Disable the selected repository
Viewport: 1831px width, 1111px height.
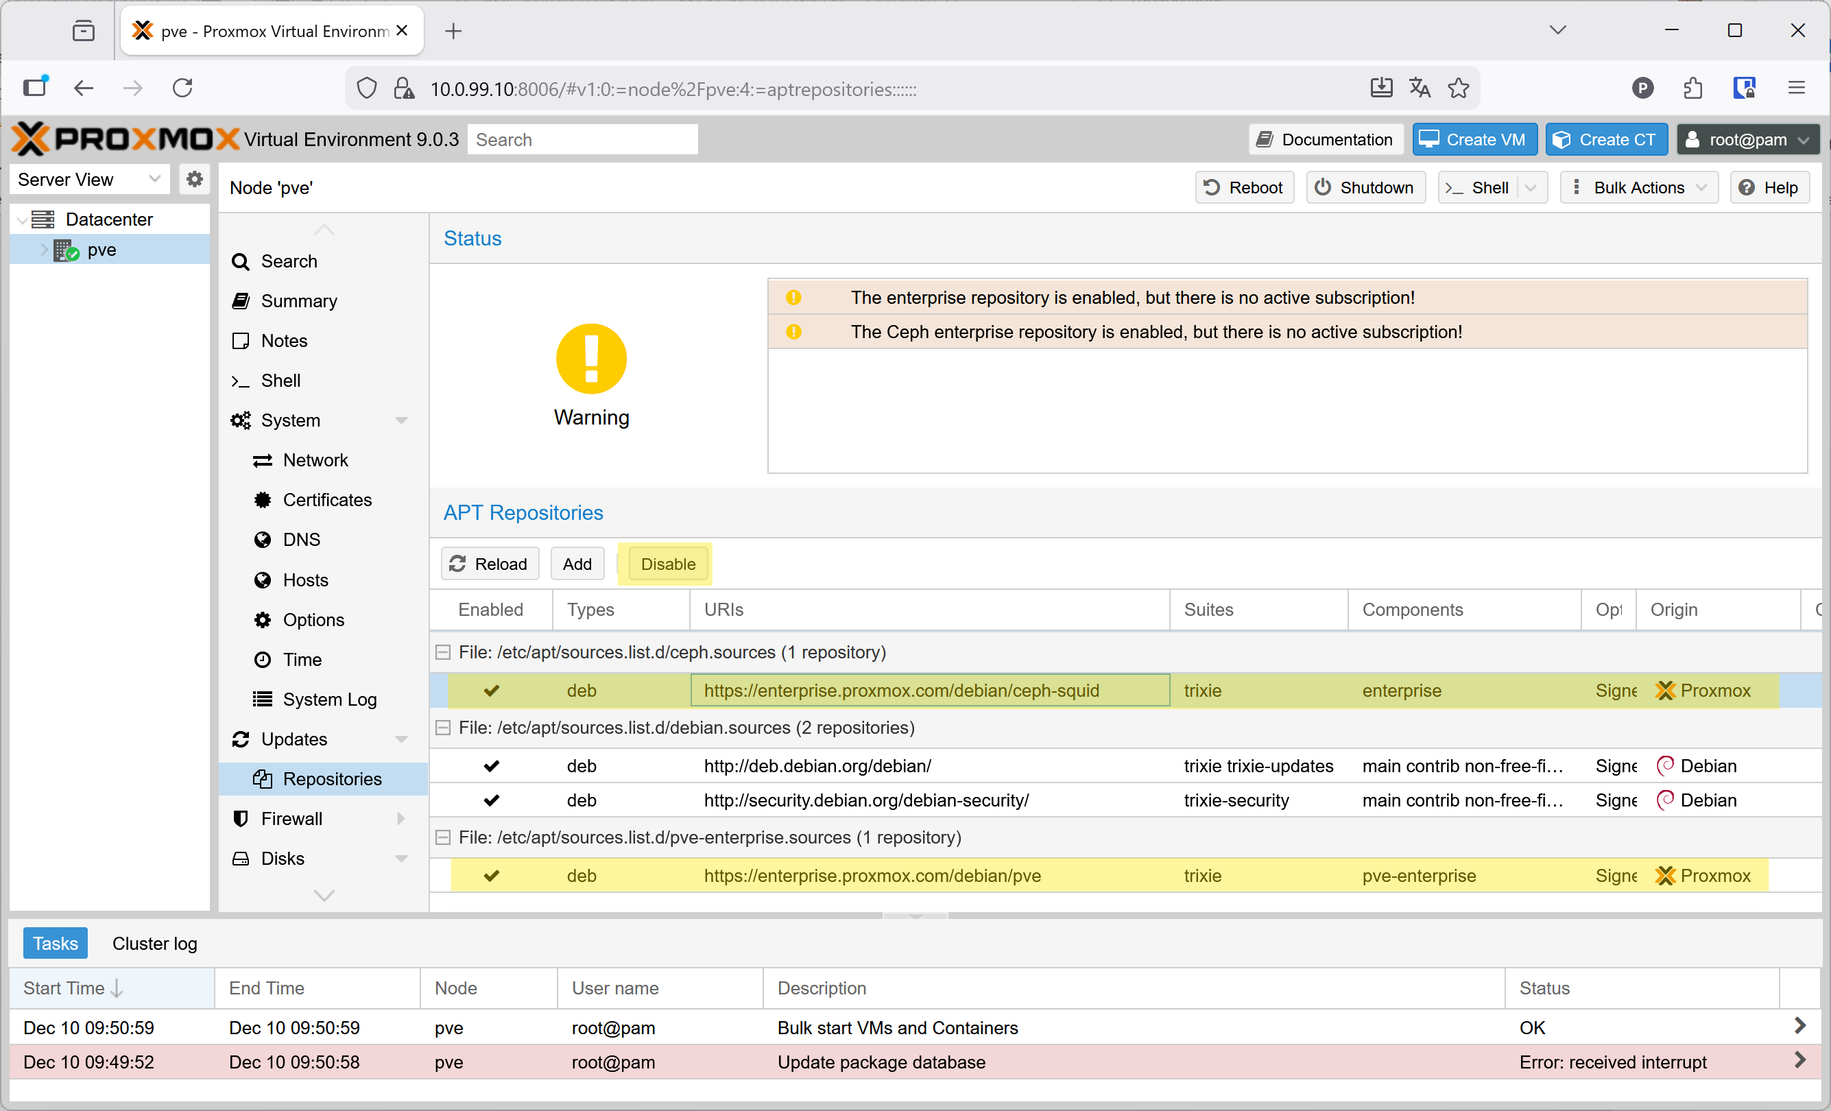coord(667,564)
